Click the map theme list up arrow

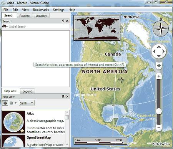point(67,113)
